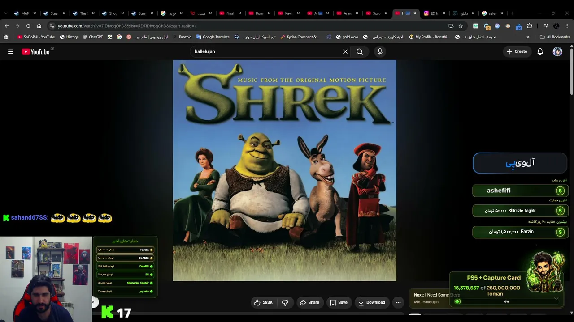
Task: Open a new browser tab
Action: point(513,13)
